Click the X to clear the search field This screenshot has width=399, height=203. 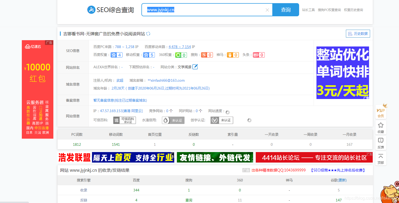pyautogui.click(x=267, y=10)
